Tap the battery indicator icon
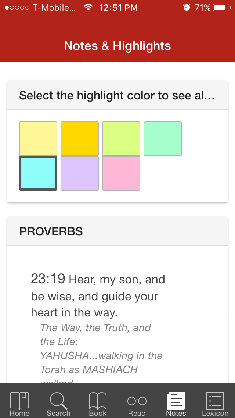Image resolution: width=235 pixels, height=418 pixels. [x=222, y=7]
